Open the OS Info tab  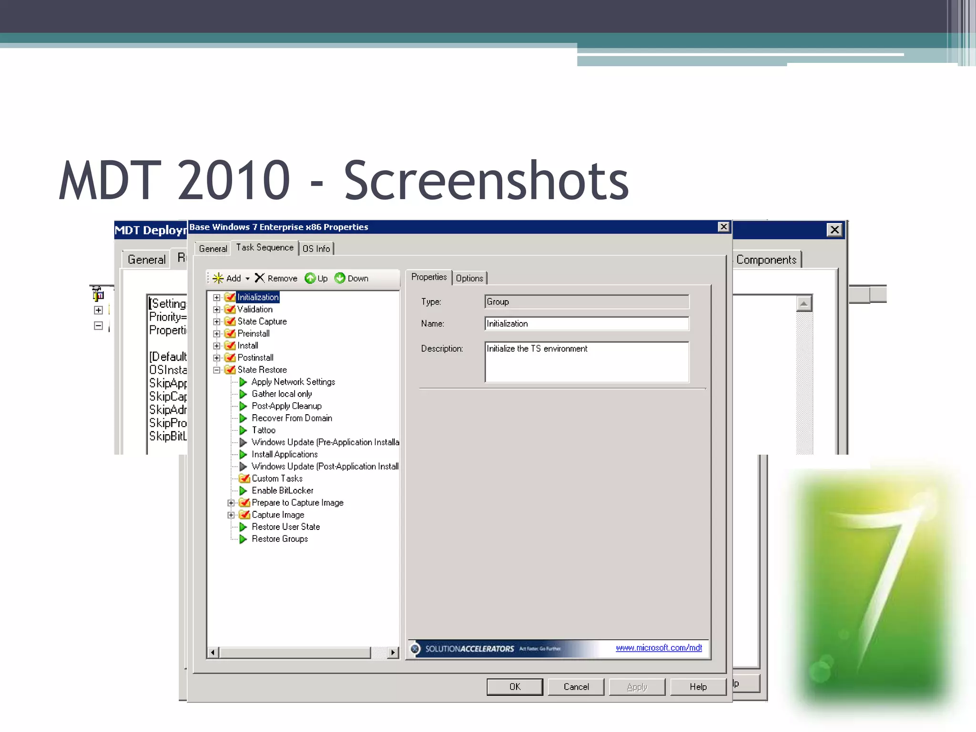(316, 249)
